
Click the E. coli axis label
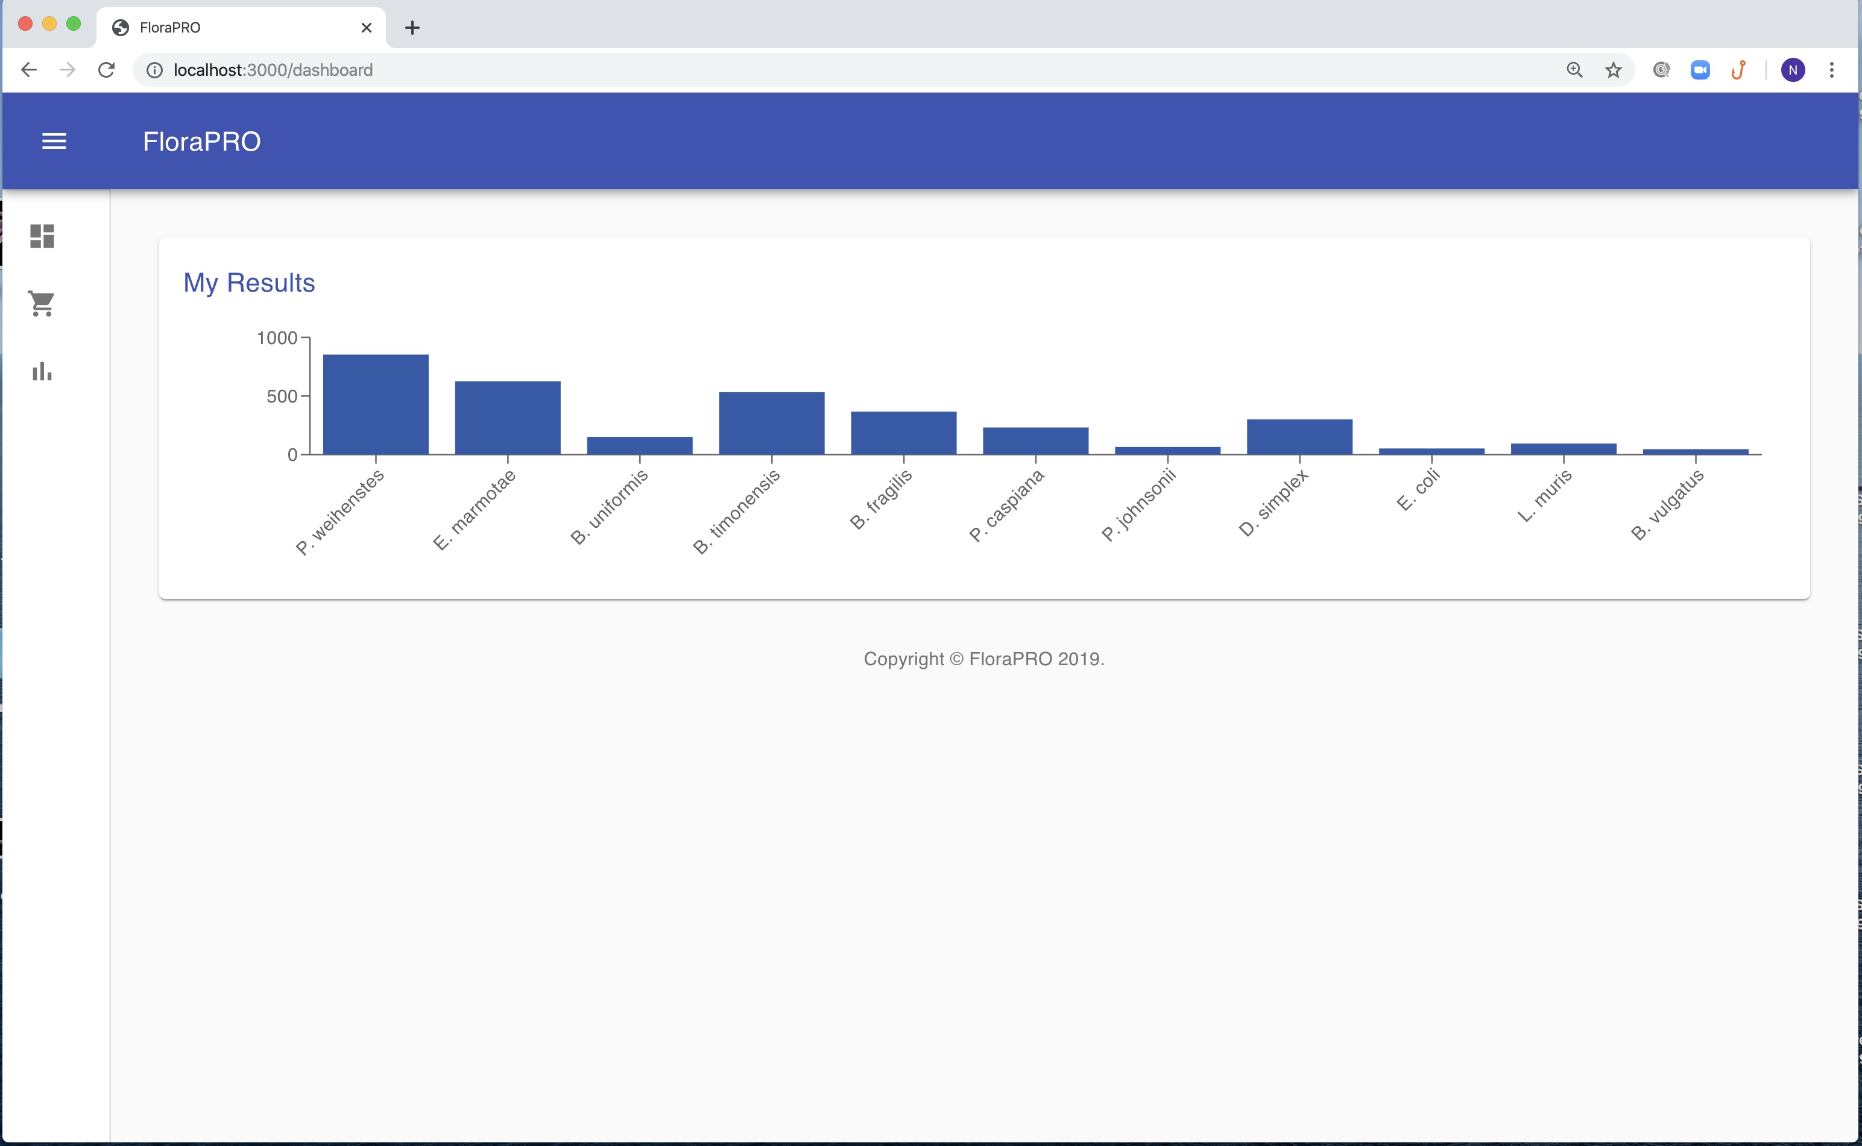coord(1418,490)
